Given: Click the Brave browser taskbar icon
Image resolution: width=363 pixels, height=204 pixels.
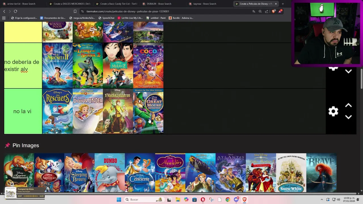Looking at the screenshot, I should 244,199.
